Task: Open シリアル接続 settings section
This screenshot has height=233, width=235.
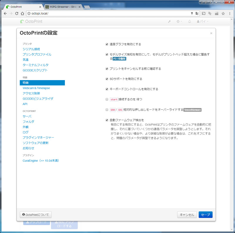Action: [31, 49]
